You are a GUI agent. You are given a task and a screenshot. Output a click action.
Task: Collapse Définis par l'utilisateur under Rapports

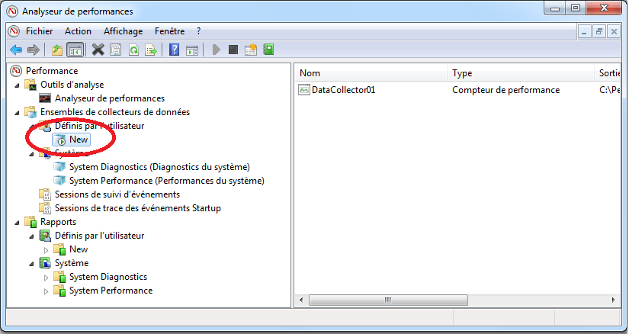point(32,236)
